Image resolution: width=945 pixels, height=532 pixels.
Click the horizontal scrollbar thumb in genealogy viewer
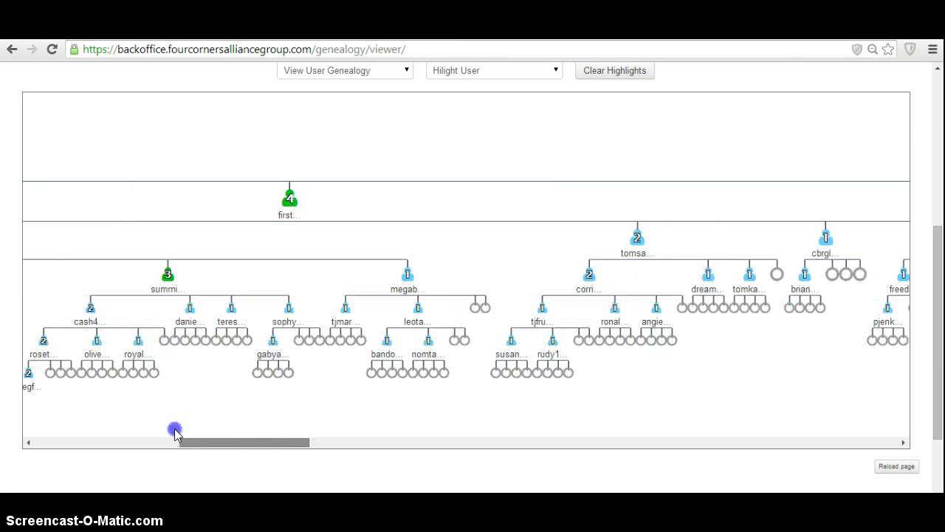pyautogui.click(x=244, y=443)
